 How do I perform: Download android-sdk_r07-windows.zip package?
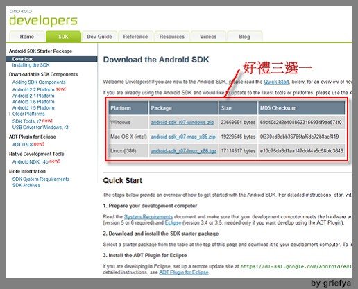182,123
